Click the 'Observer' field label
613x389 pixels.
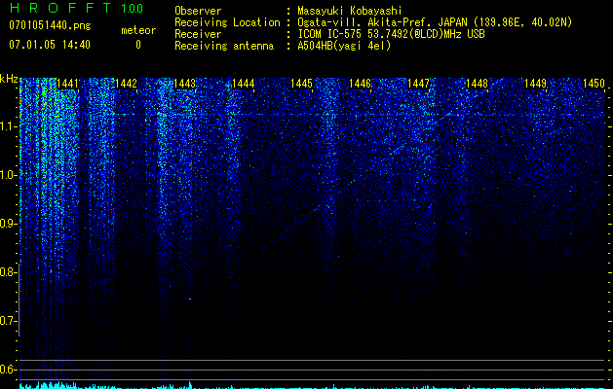198,11
